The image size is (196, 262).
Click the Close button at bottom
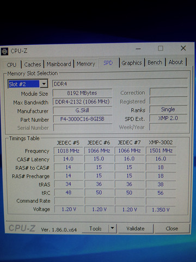tap(172, 229)
